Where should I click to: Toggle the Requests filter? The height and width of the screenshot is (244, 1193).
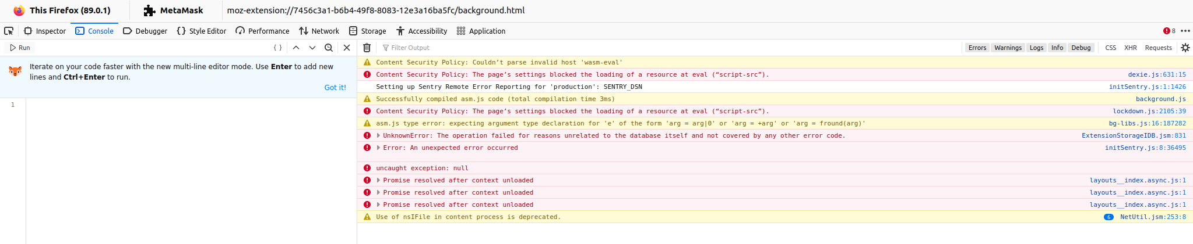pos(1158,48)
